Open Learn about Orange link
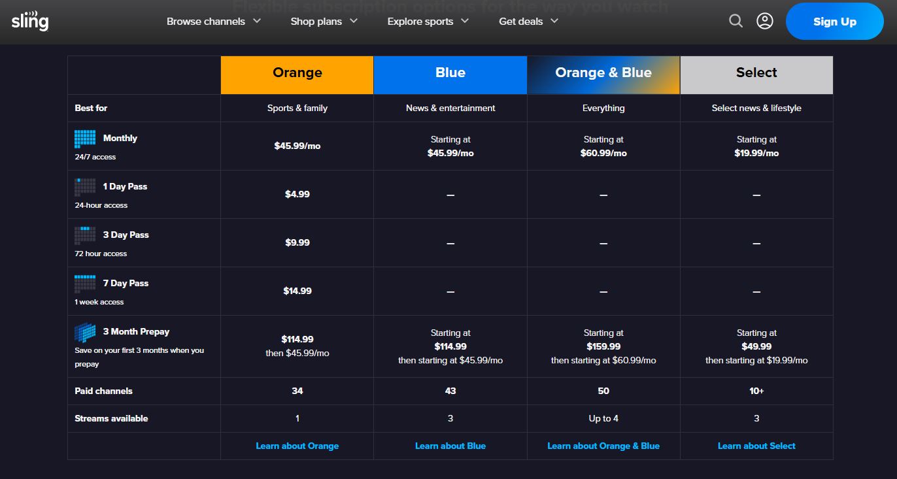 (297, 446)
